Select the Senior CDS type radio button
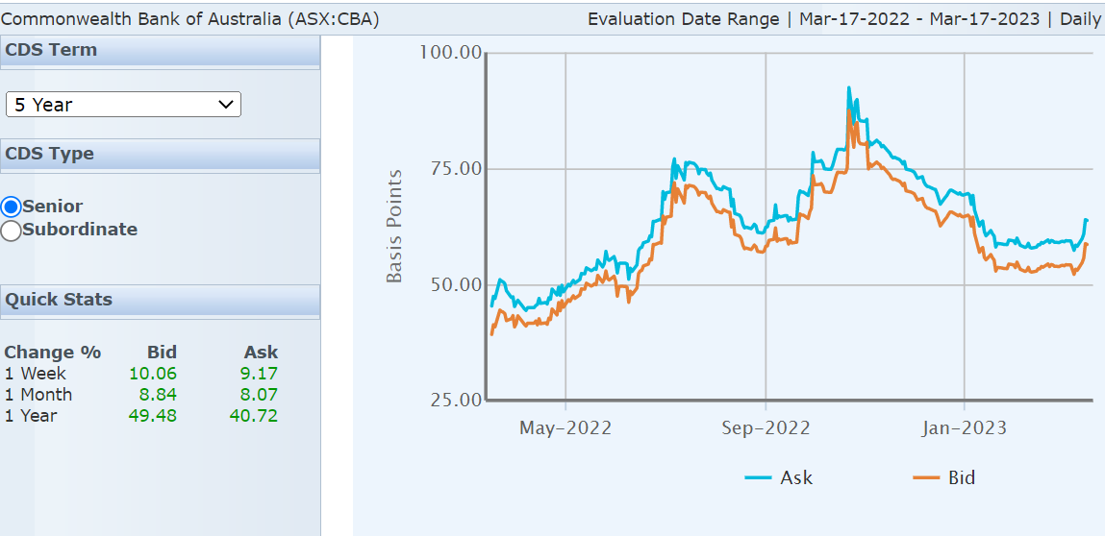 pos(12,207)
